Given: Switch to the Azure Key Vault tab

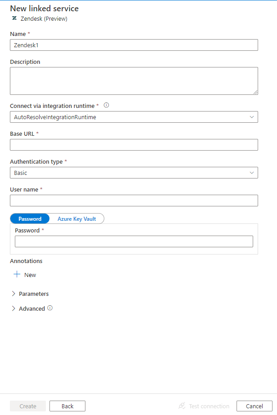Looking at the screenshot, I should [76, 219].
